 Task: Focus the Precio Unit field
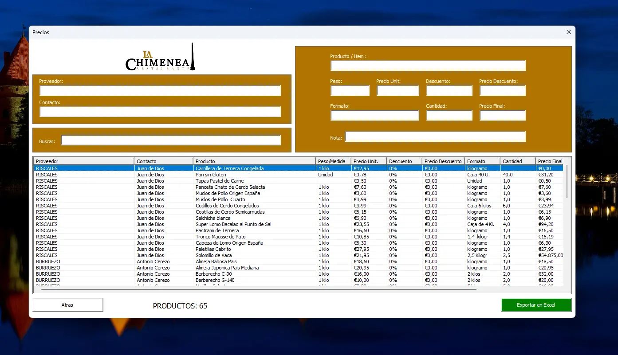pyautogui.click(x=398, y=91)
